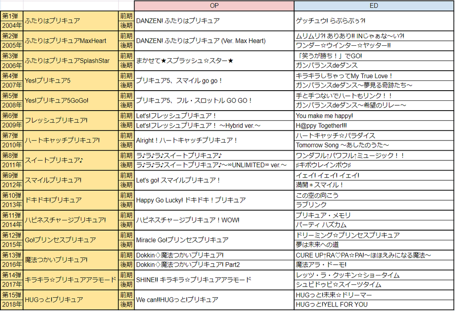Click the ending ドリーミング☆プリンセスプリキュア
Viewport: 455px width, 311px height.
(x=374, y=235)
